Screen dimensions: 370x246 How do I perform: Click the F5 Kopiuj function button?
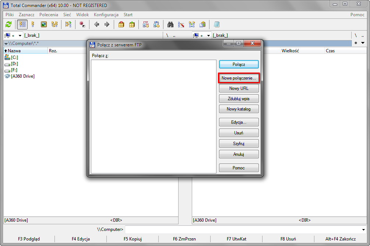(x=133, y=239)
